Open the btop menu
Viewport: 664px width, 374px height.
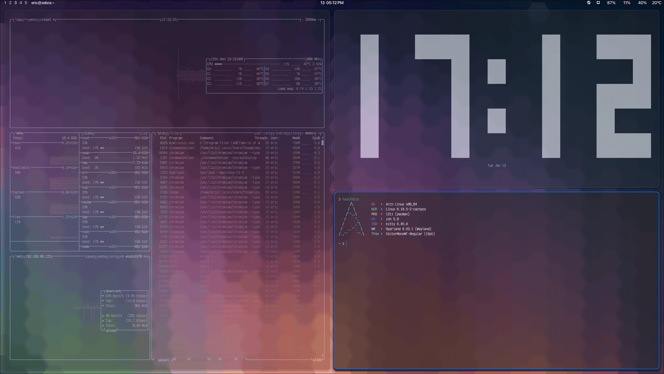33,20
